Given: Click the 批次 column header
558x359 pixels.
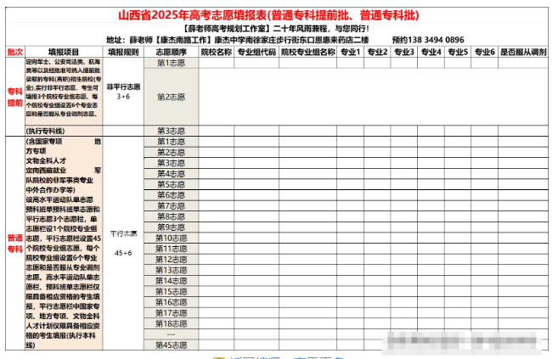Looking at the screenshot, I should coord(14,53).
